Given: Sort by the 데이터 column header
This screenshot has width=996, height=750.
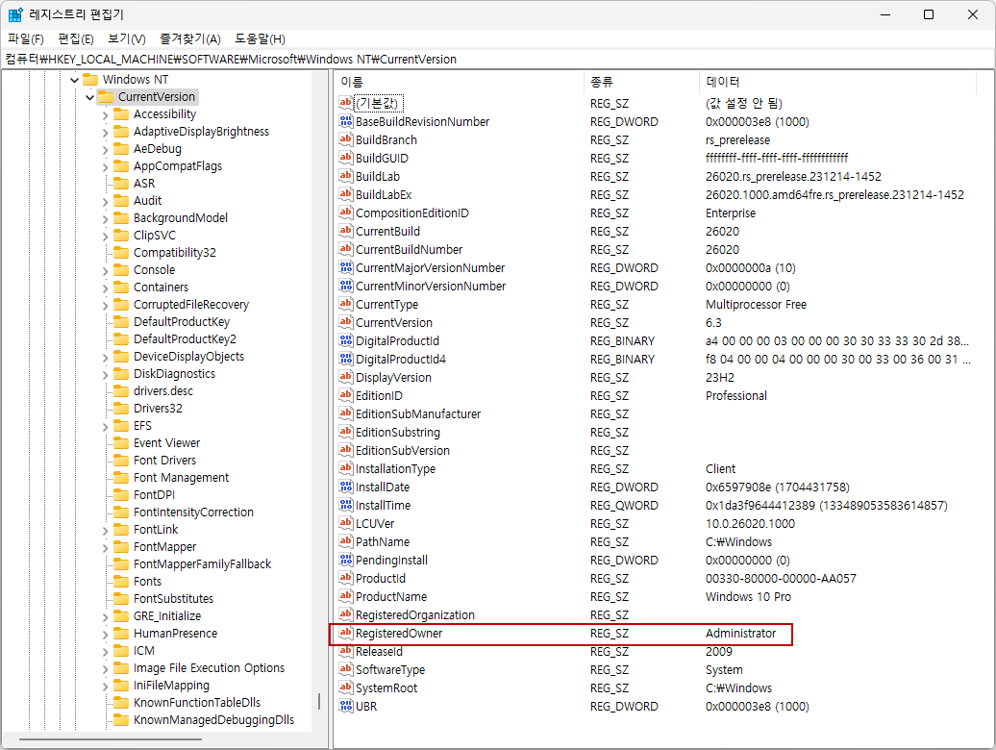Looking at the screenshot, I should [x=837, y=82].
